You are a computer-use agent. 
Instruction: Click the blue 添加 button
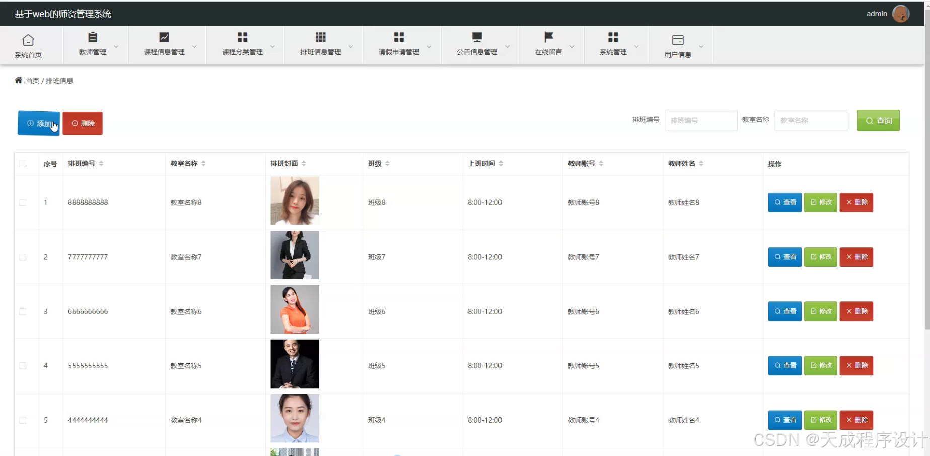[39, 123]
